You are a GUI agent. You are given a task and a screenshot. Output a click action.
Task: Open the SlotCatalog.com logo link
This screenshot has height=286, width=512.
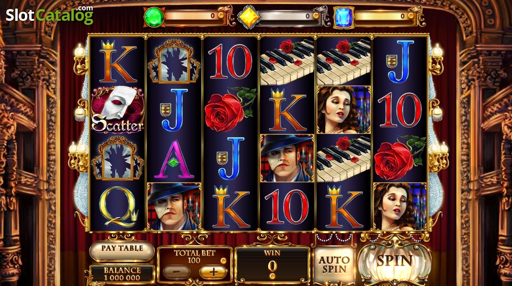[x=50, y=15]
